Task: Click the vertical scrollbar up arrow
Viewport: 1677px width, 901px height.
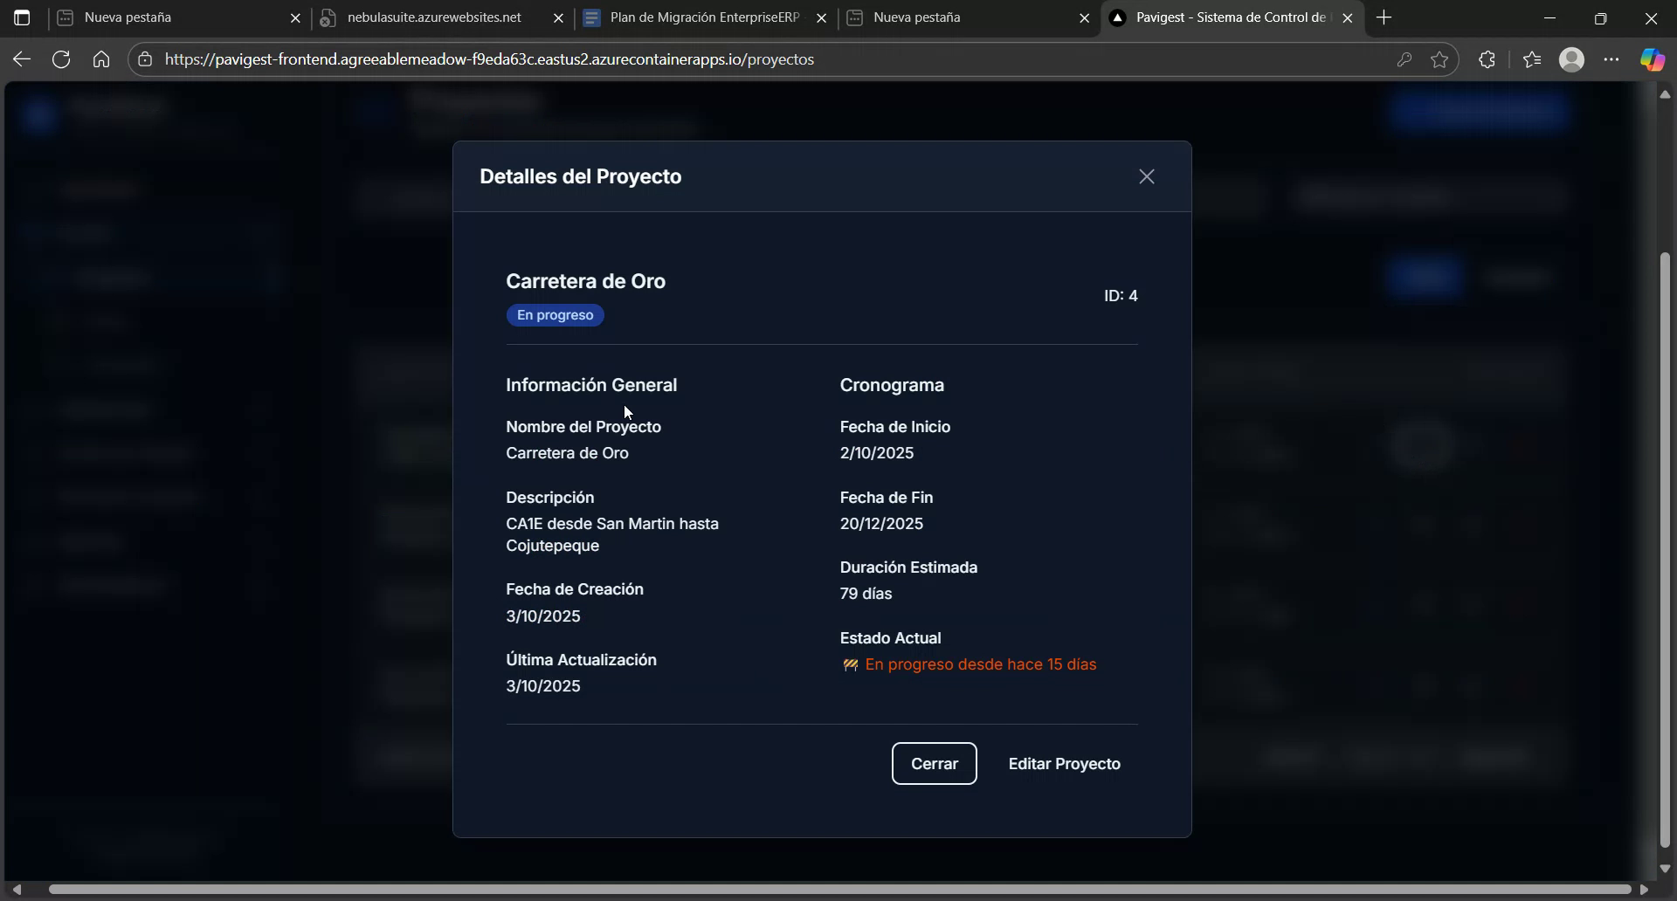Action: [x=1665, y=93]
